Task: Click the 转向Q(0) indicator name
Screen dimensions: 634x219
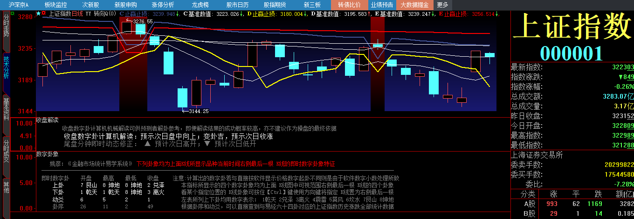Action: (105, 13)
